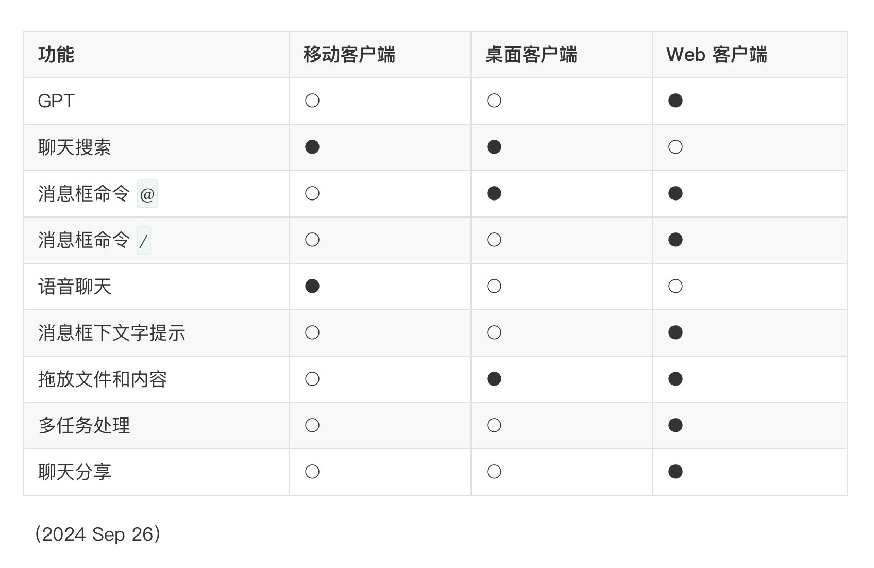Click the 功能 column header
This screenshot has width=874, height=568.
(x=56, y=55)
